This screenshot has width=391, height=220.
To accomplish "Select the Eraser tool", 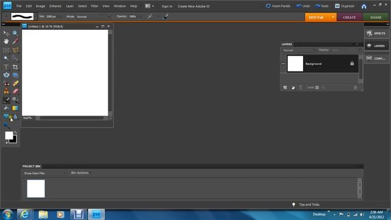I will tap(15, 92).
